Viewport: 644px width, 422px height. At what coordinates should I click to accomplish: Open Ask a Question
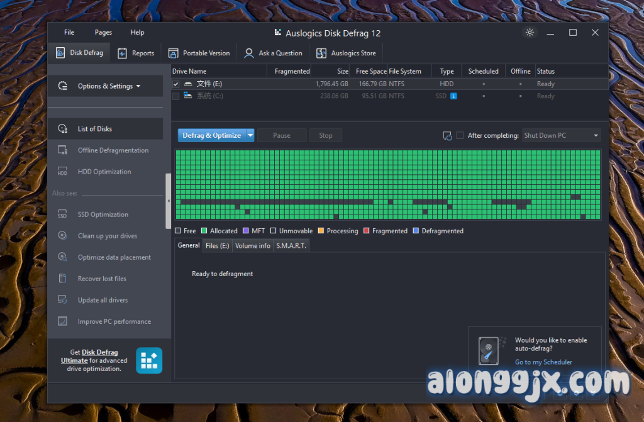(250, 53)
